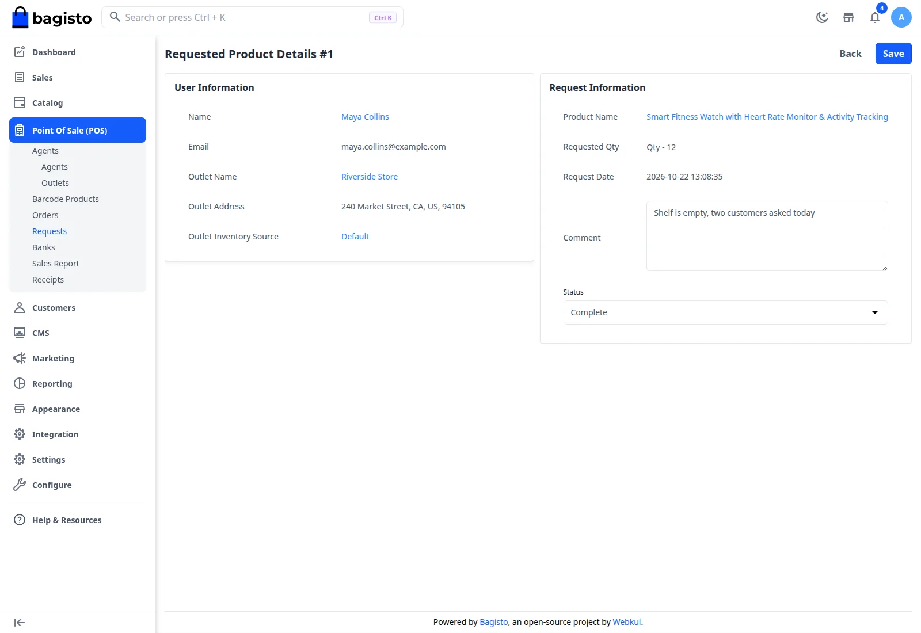Toggle dark mode moon icon
Screen dimensions: 921x633
[x=822, y=17]
